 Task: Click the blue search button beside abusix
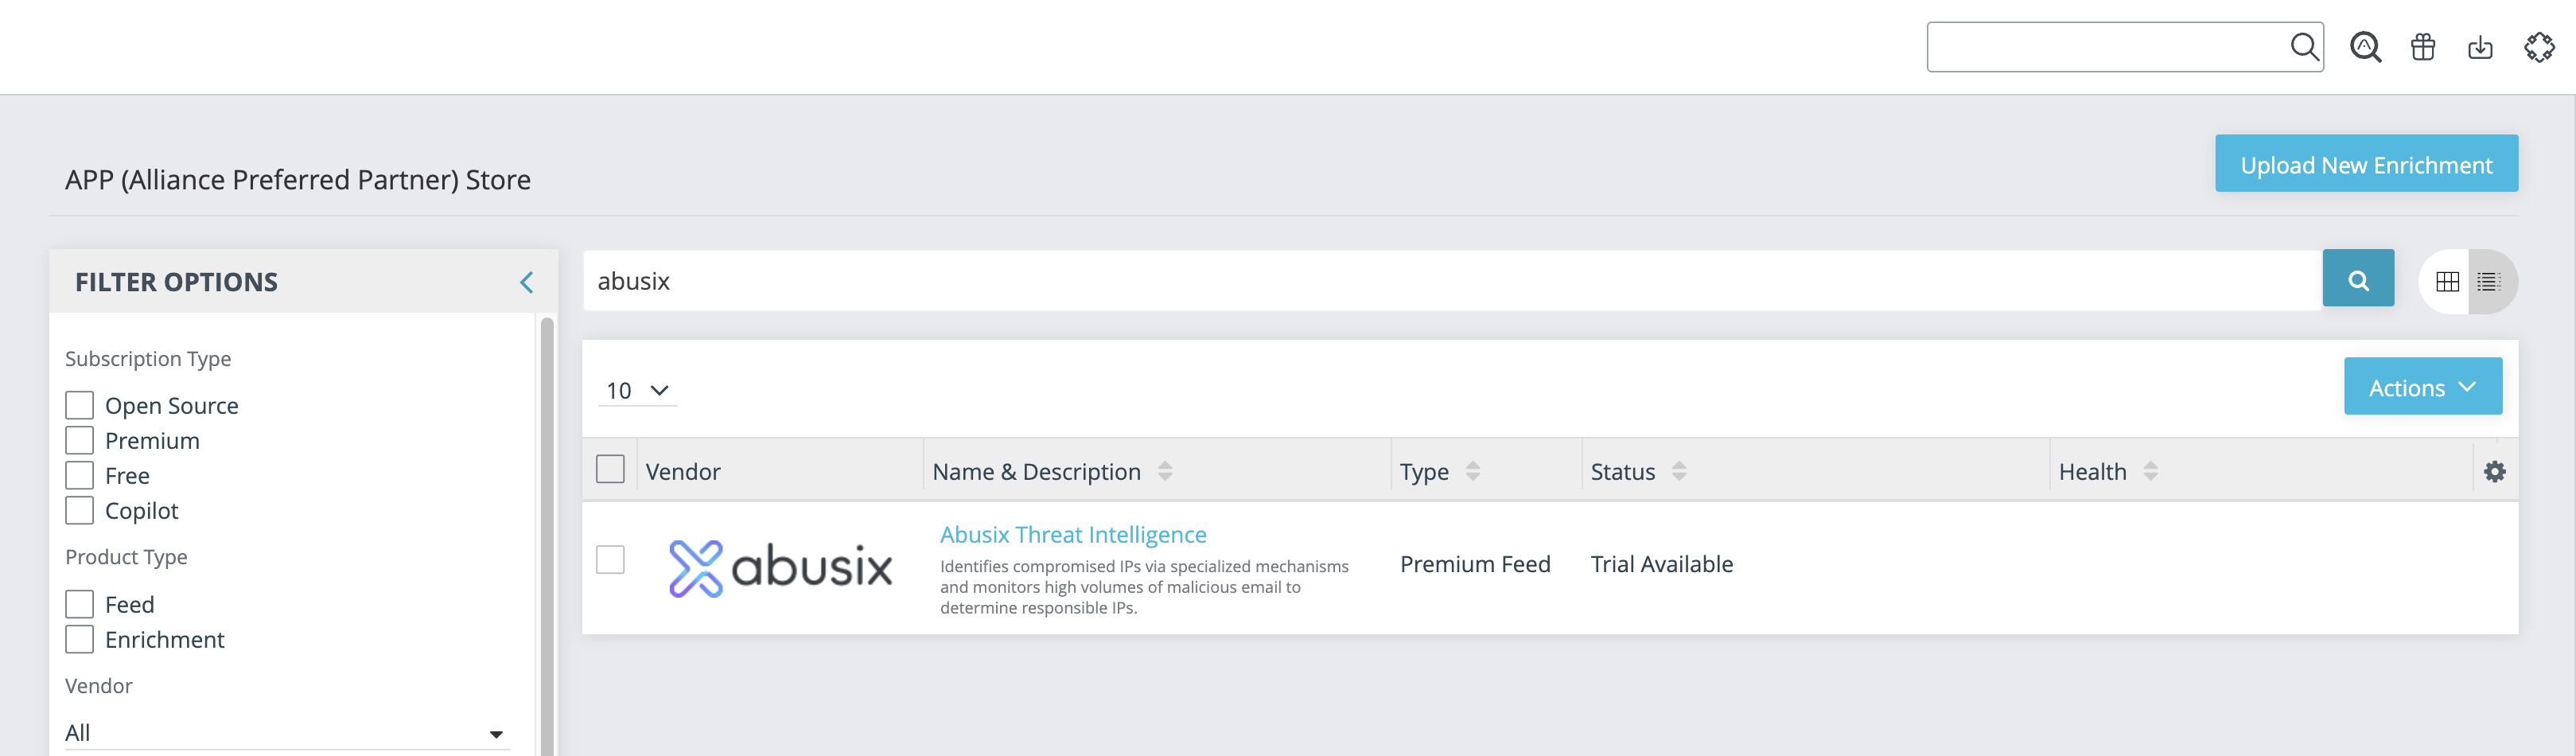click(x=2358, y=279)
